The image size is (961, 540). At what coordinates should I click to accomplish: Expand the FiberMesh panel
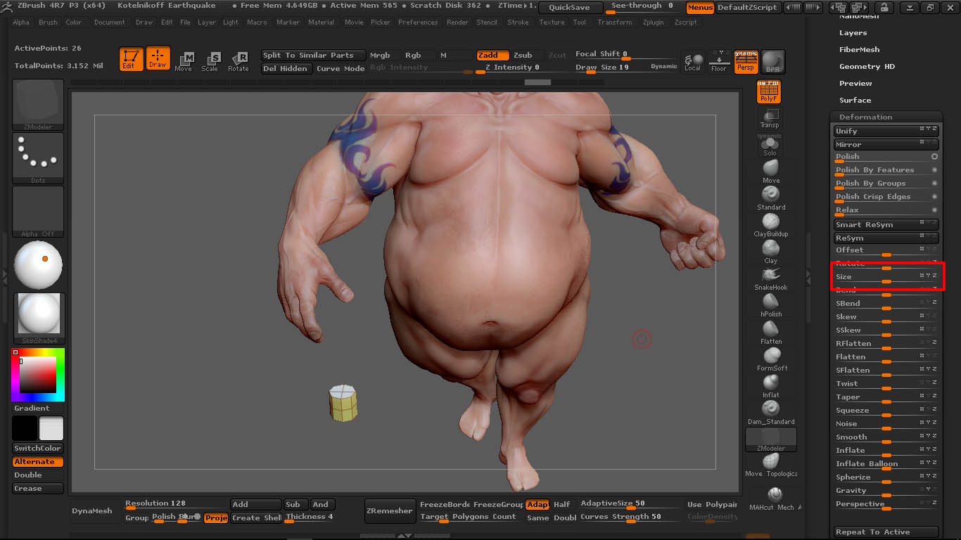[x=860, y=49]
